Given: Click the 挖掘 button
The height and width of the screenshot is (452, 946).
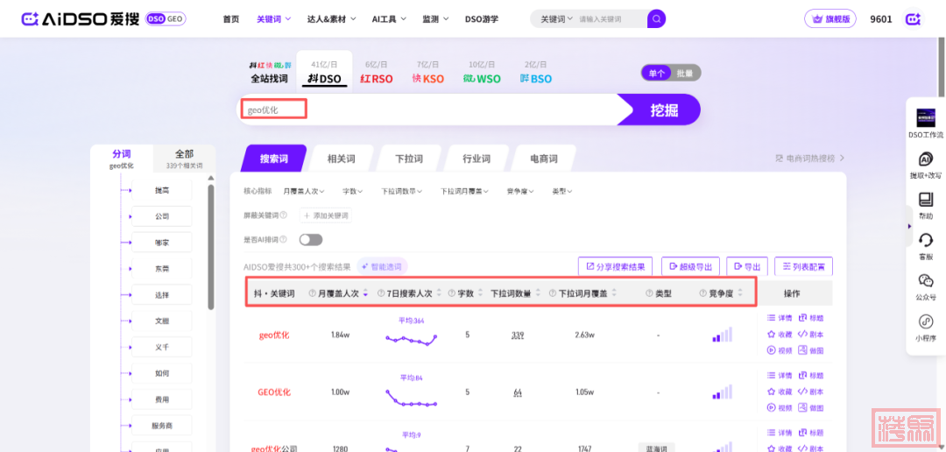Looking at the screenshot, I should coord(663,109).
